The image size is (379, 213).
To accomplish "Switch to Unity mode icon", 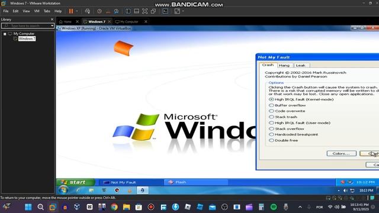I will 153,11.
